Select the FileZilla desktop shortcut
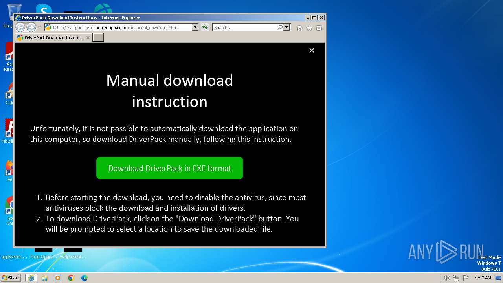The image size is (503, 283). (x=8, y=131)
